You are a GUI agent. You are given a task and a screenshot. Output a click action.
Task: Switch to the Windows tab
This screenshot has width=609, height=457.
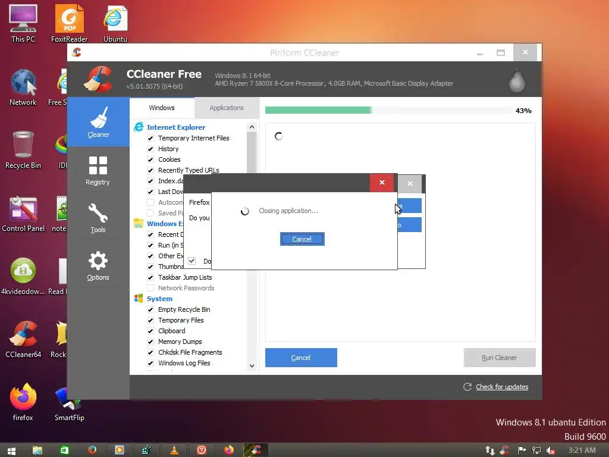(x=162, y=108)
